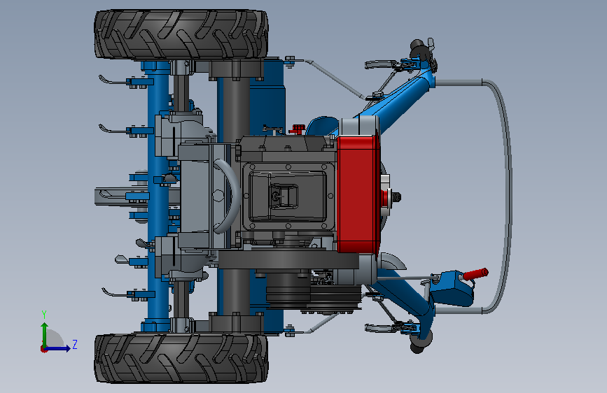Select the small red fuel cap above the engine
This screenshot has height=393, width=607.
pos(298,129)
